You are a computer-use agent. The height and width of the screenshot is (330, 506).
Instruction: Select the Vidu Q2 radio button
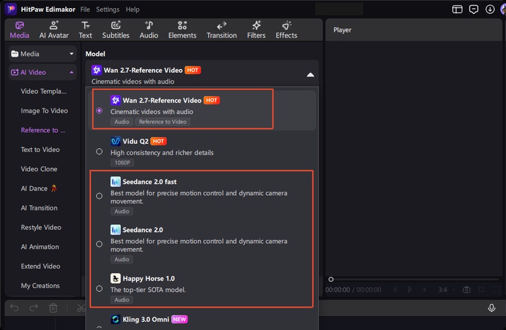pyautogui.click(x=99, y=151)
